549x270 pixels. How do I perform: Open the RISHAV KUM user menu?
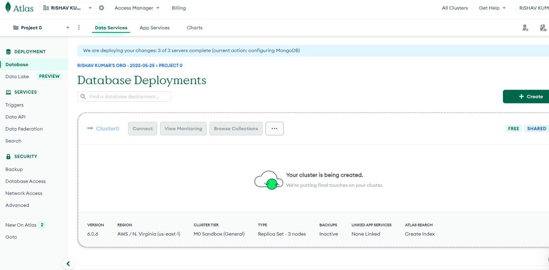tap(533, 8)
